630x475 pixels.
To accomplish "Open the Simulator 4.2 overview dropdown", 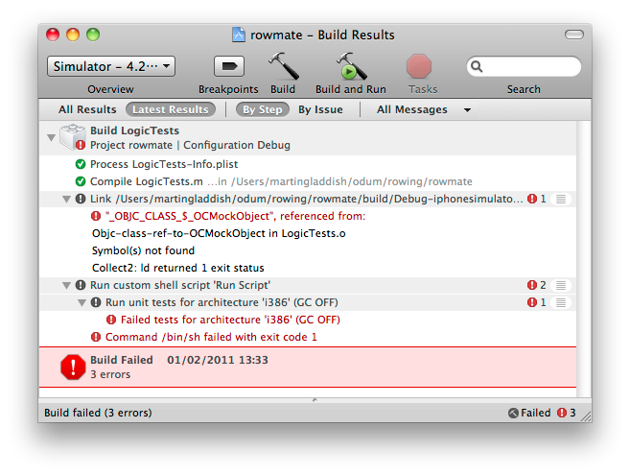I will click(111, 66).
